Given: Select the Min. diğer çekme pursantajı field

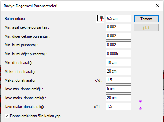Looking at the screenshot, I should (118, 36).
